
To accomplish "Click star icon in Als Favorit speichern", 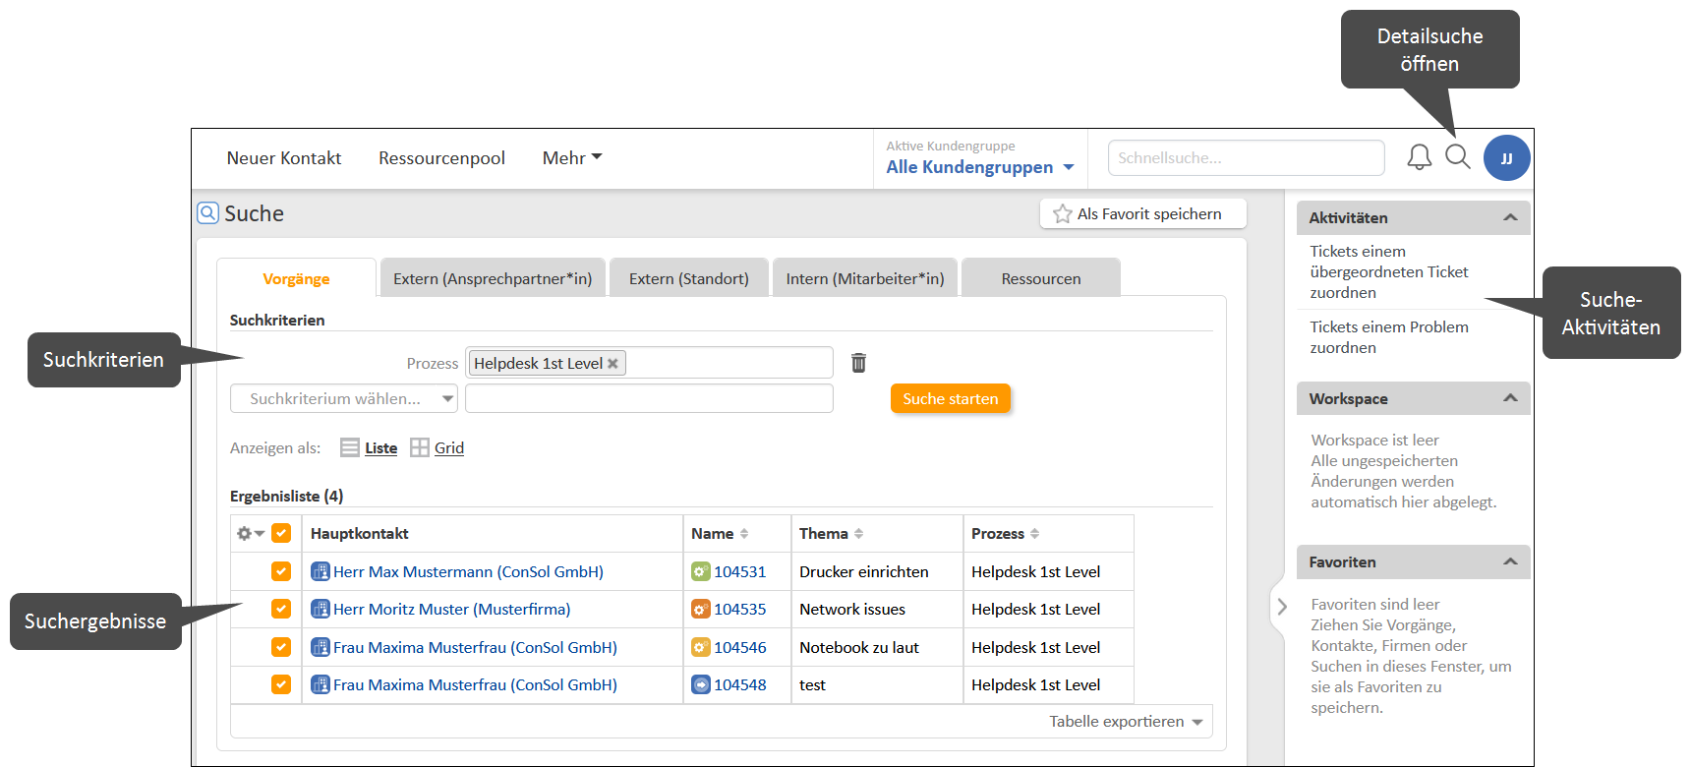I will click(1062, 214).
